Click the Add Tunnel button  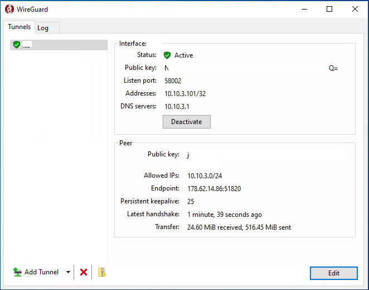coord(36,272)
